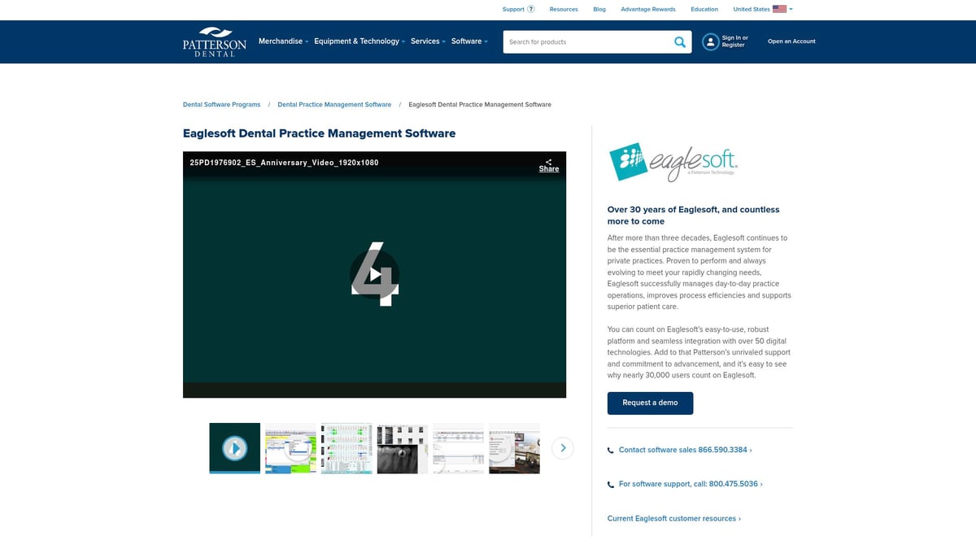The width and height of the screenshot is (976, 549).
Task: Select the Services menu item
Action: (x=427, y=41)
